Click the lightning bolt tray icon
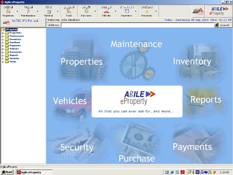The image size is (233, 175). pos(214,172)
